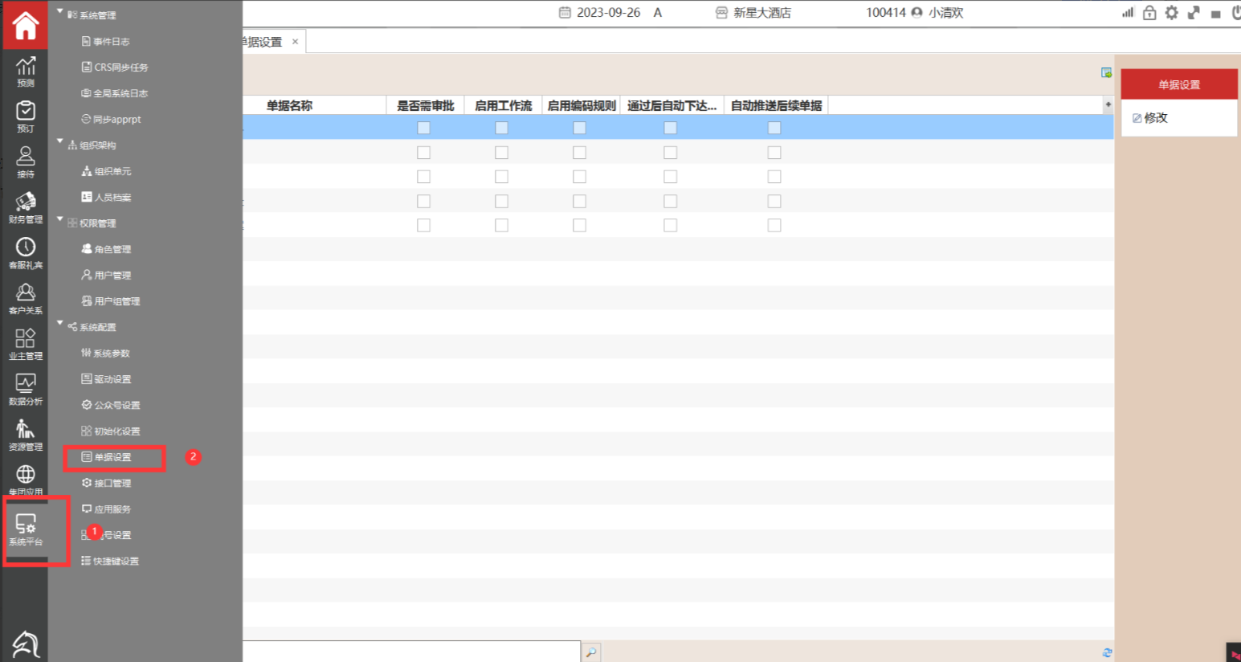Click the 单据名称 column header
The height and width of the screenshot is (662, 1241).
coord(290,106)
